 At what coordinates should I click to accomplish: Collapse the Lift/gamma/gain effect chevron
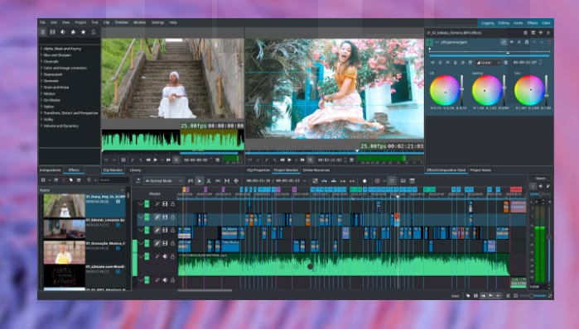pyautogui.click(x=437, y=42)
